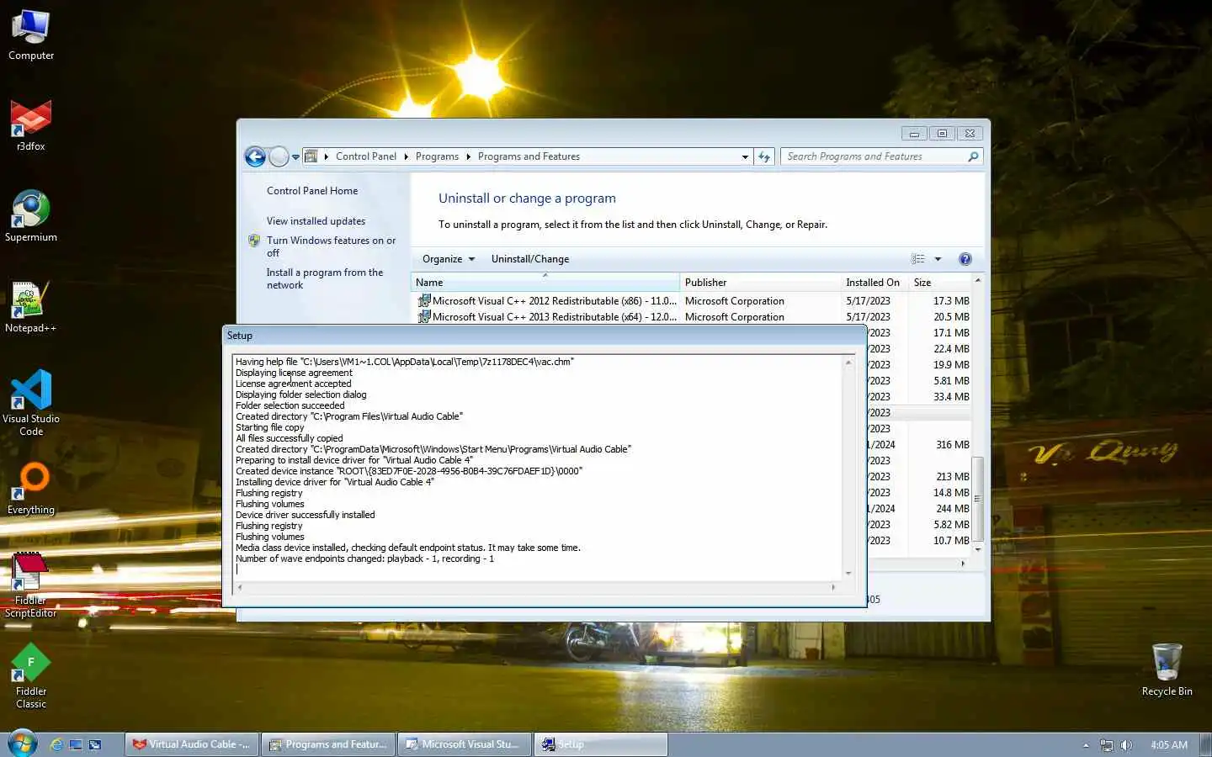Click the 'License agreement accepted' log line
1212x757 pixels.
(x=294, y=384)
